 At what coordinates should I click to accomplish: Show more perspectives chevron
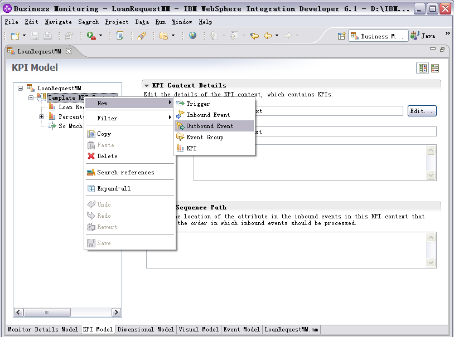coord(448,33)
